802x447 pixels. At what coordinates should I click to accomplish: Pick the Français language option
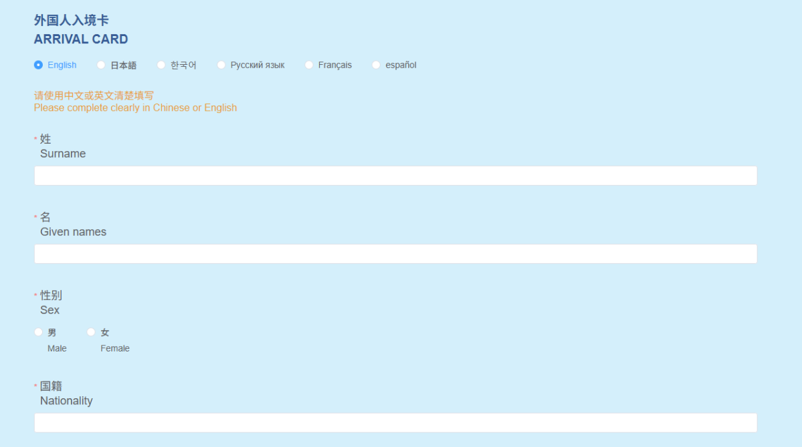(x=309, y=65)
